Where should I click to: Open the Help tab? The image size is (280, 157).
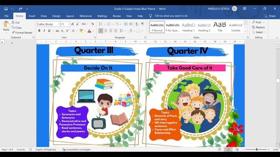(x=140, y=16)
